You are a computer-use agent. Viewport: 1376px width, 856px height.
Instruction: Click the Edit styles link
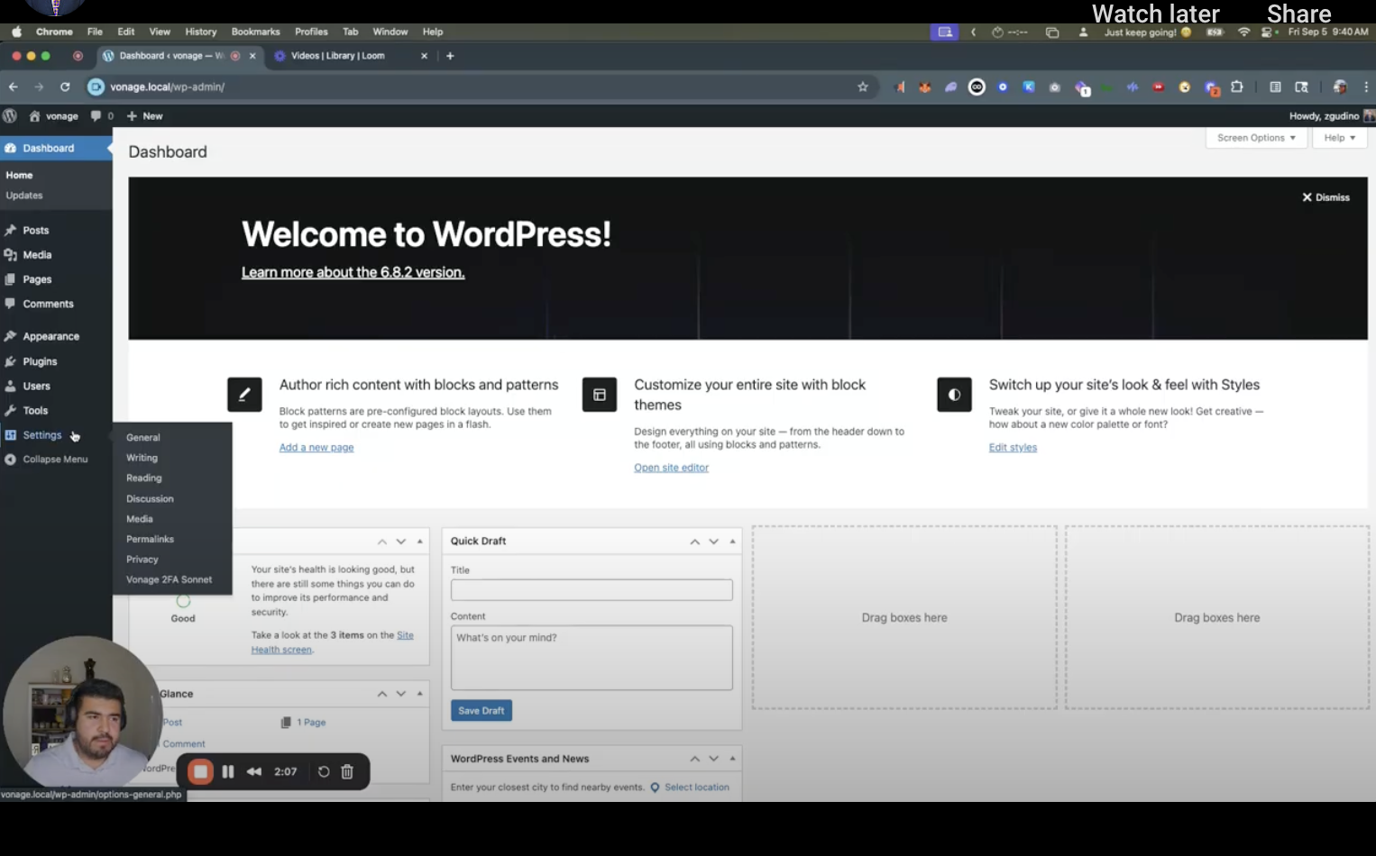(x=1014, y=448)
